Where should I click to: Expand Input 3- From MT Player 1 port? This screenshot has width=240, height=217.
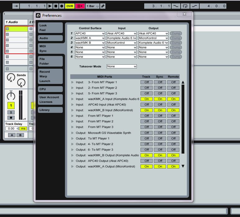coord(72,82)
